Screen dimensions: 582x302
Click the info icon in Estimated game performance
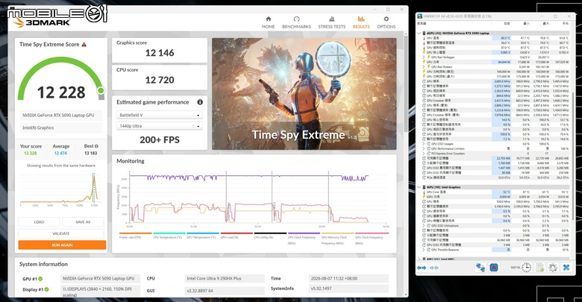tap(200, 102)
